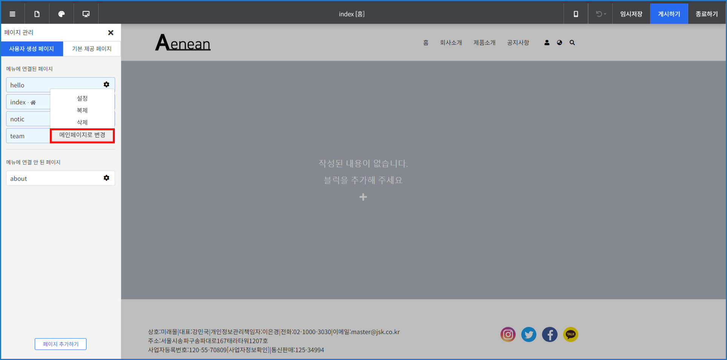The width and height of the screenshot is (727, 360).
Task: Open gear settings for hello page
Action: [106, 85]
